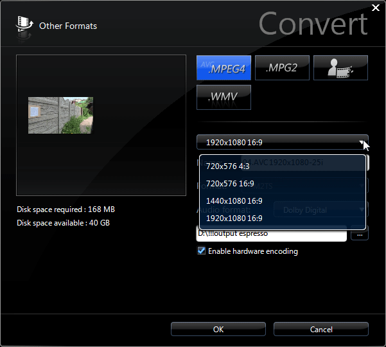Close the Convert dialog with X
Viewport: 386px width, 347px height.
[376, 8]
